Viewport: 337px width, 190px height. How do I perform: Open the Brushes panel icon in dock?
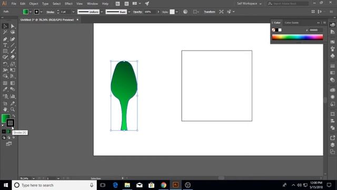[332, 49]
